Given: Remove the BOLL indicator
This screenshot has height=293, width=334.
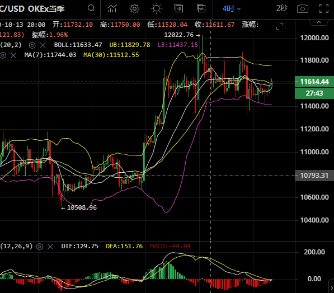Looking at the screenshot, I should 43,45.
